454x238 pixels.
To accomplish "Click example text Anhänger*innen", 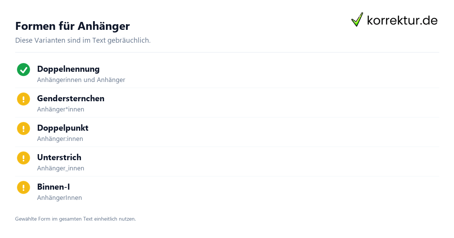I will click(61, 110).
